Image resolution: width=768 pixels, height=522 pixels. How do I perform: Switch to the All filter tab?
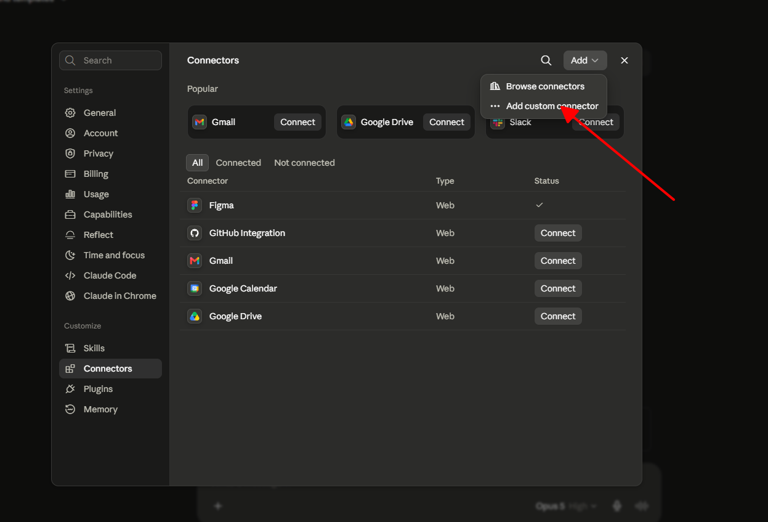pyautogui.click(x=197, y=163)
